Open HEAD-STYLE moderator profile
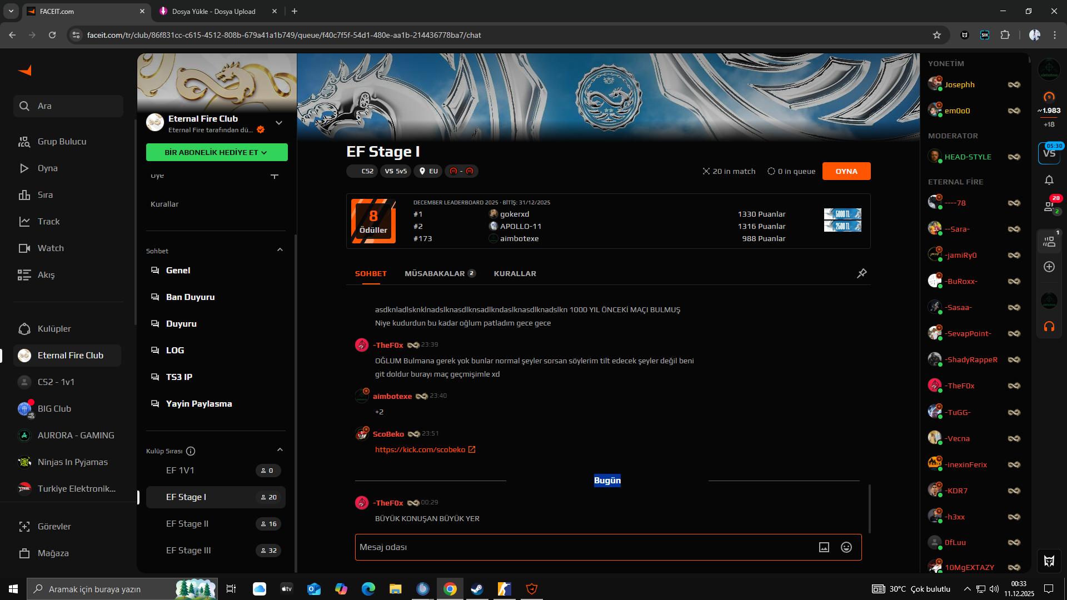This screenshot has width=1067, height=600. (x=968, y=157)
